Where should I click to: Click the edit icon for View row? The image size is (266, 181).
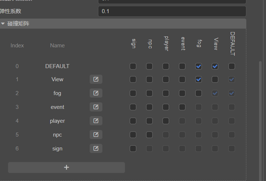click(96, 79)
